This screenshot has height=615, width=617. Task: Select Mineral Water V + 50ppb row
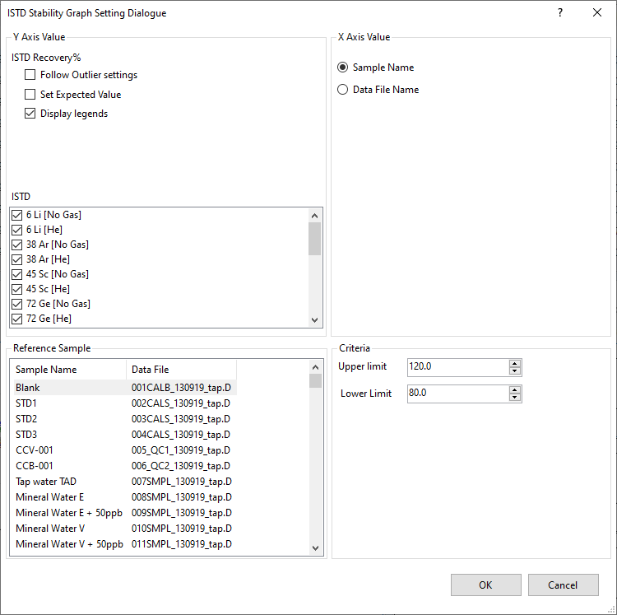coord(125,543)
